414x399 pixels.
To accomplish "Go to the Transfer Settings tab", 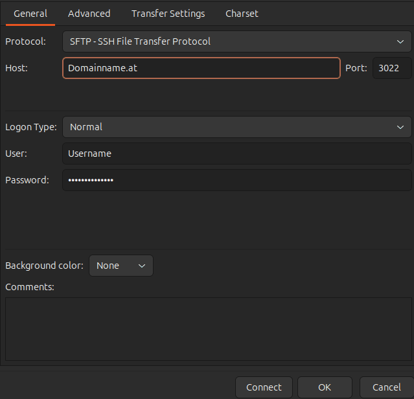I will coord(168,14).
